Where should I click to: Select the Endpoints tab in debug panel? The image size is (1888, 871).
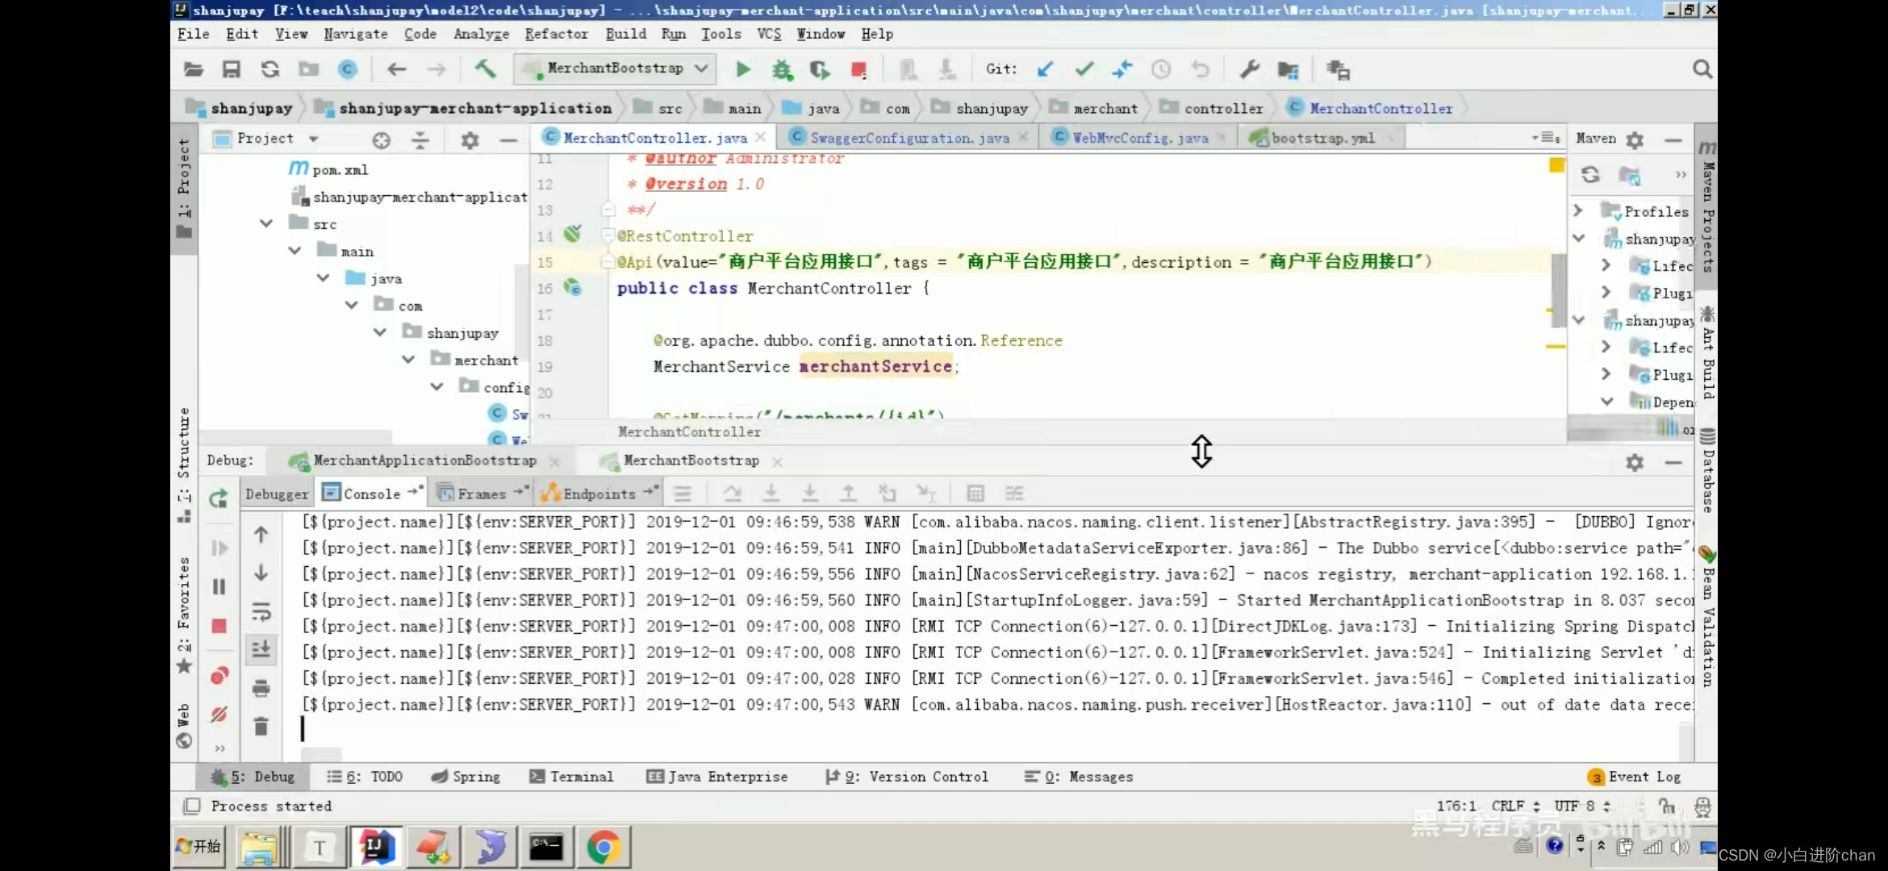pos(599,494)
